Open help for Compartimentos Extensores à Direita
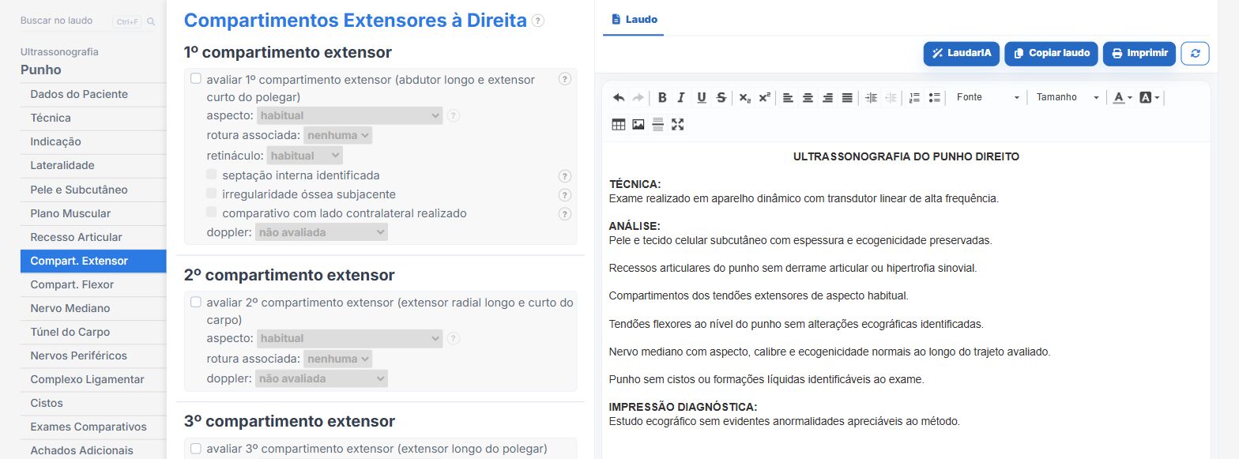This screenshot has width=1239, height=459. pos(538,21)
